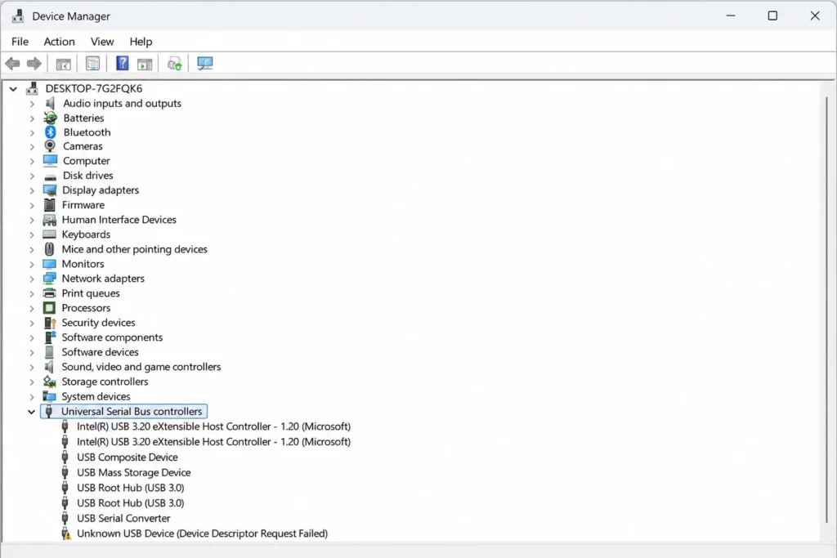Click the Print queues printer icon

coord(49,292)
